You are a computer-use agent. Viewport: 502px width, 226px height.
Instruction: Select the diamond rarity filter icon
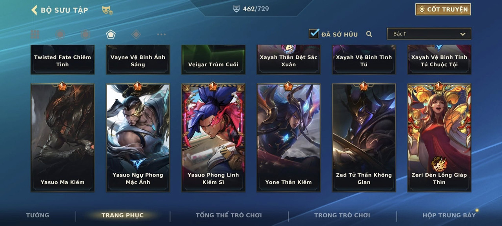pos(136,35)
